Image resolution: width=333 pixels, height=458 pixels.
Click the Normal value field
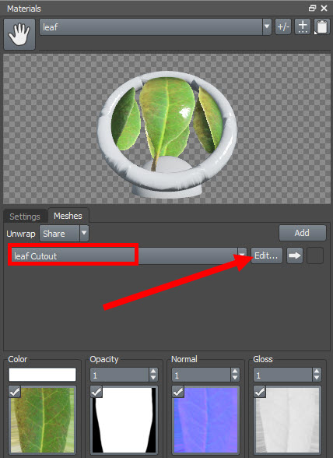click(x=202, y=375)
